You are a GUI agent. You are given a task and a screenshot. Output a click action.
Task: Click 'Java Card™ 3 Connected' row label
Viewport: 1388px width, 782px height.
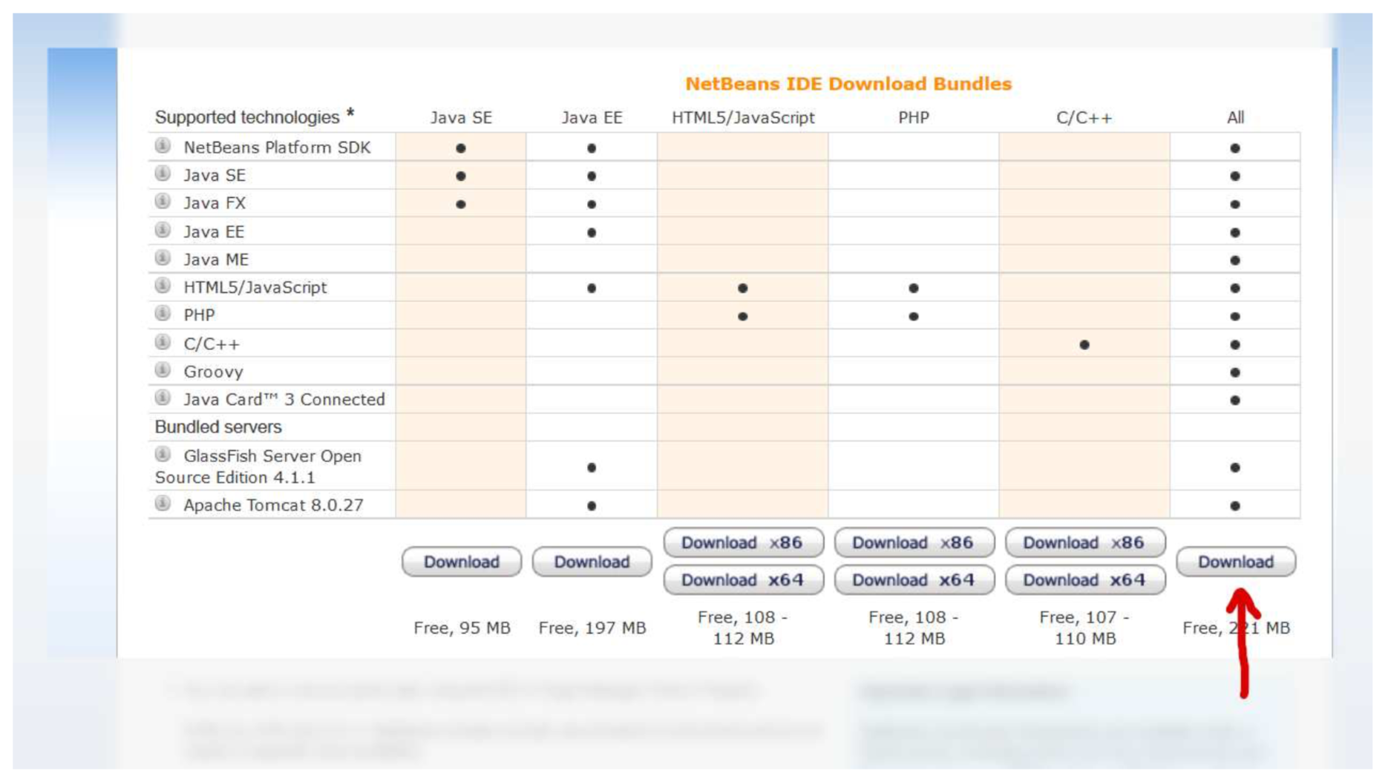click(x=284, y=399)
